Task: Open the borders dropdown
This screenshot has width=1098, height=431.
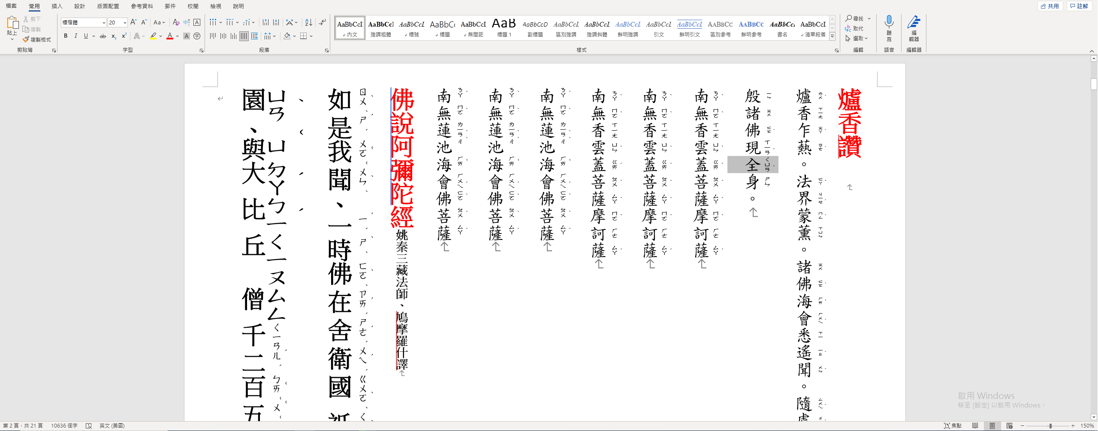Action: (x=311, y=36)
